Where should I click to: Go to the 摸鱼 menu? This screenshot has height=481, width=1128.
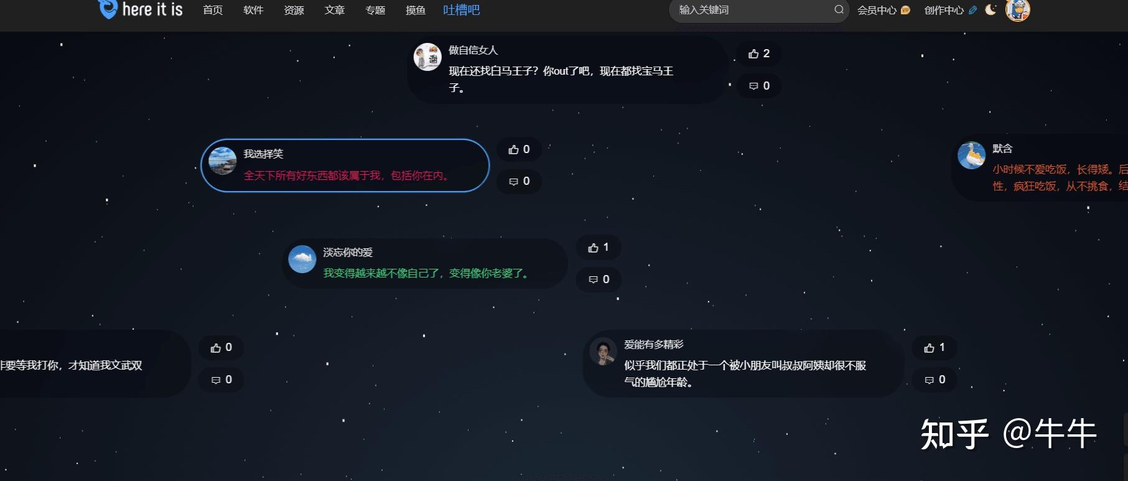point(416,10)
